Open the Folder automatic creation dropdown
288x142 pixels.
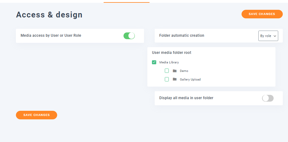click(268, 36)
